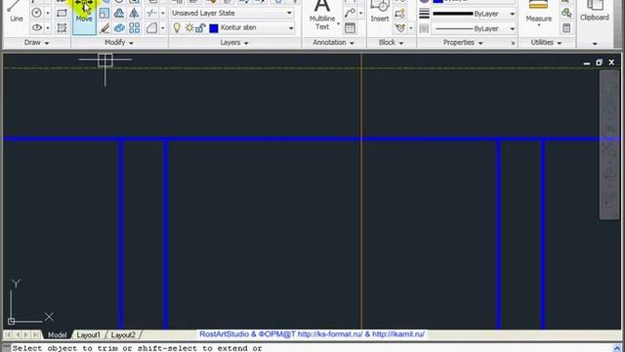This screenshot has width=625, height=352.
Task: Click the Insert block tool
Action: [380, 11]
